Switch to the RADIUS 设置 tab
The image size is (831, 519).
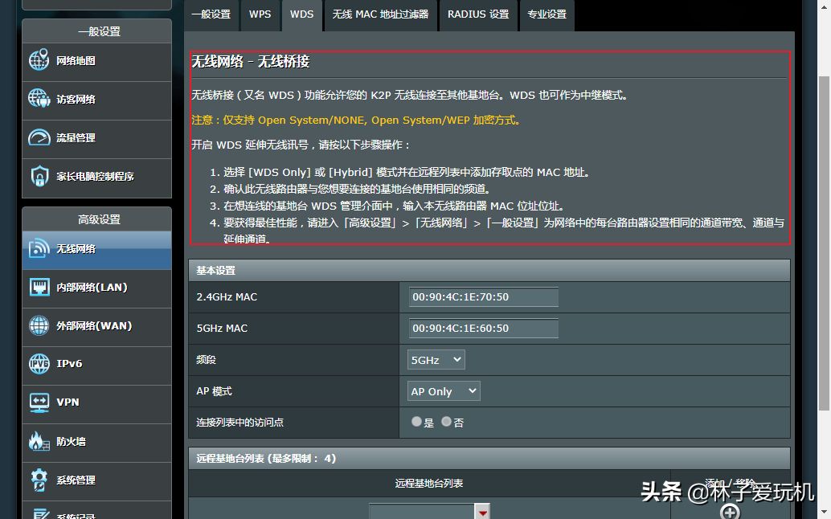(x=478, y=14)
